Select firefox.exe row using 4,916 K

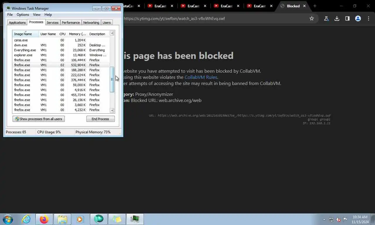tap(61, 90)
